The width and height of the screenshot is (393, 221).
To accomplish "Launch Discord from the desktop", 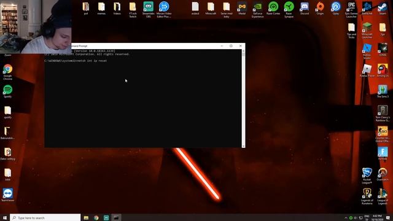I will click(305, 8).
